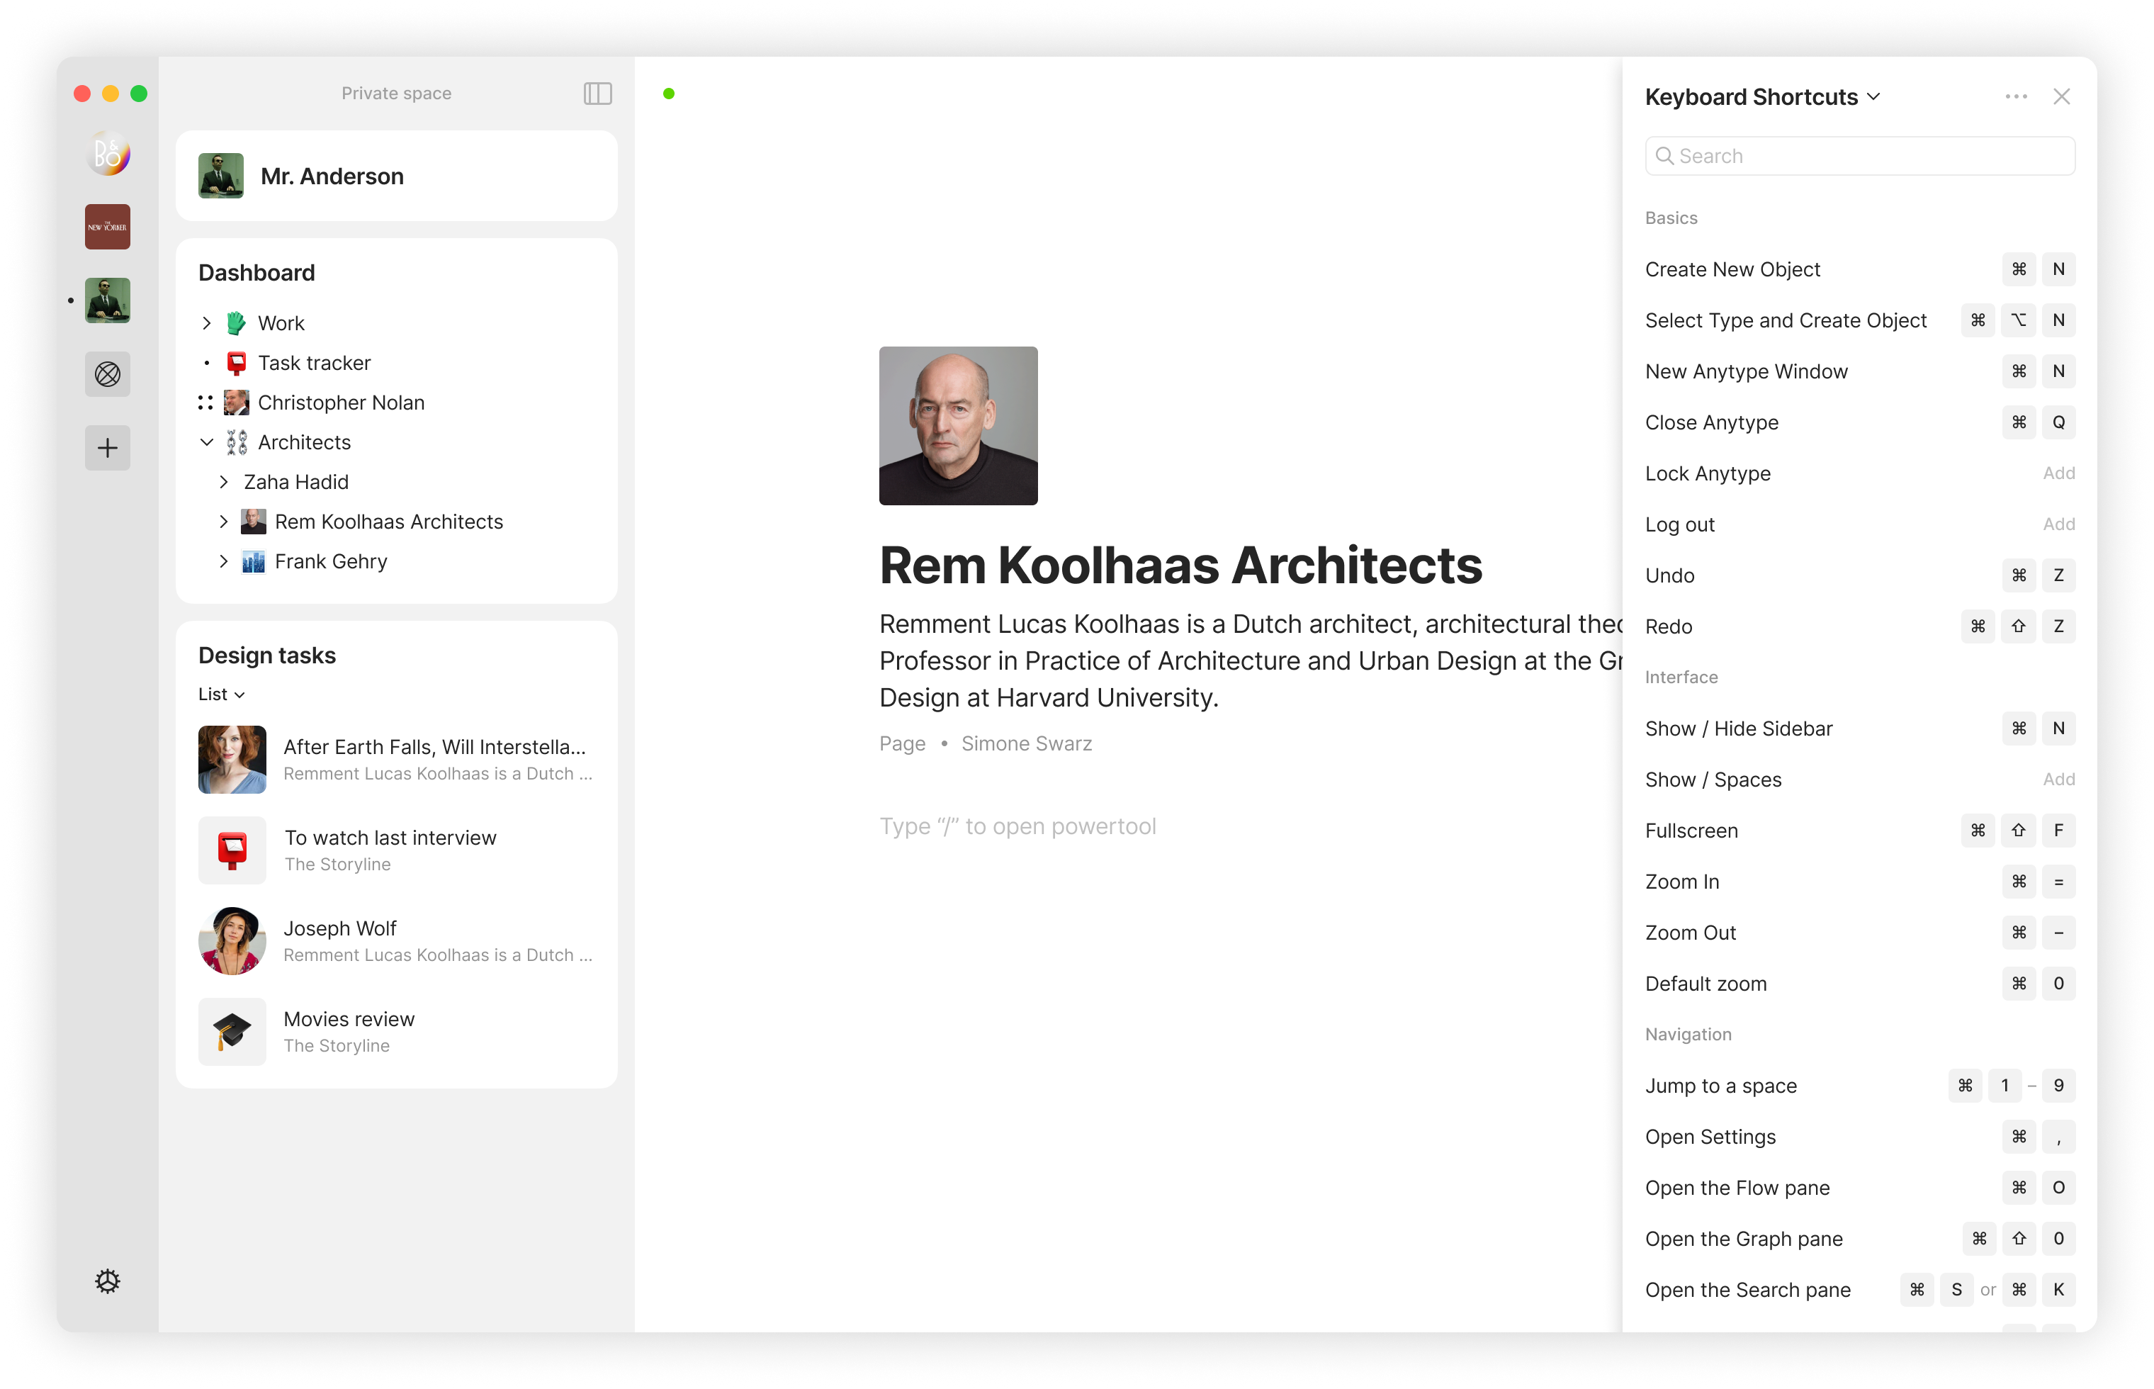The height and width of the screenshot is (1389, 2154).
Task: Click the Task tracker mailbox icon
Action: pyautogui.click(x=236, y=363)
